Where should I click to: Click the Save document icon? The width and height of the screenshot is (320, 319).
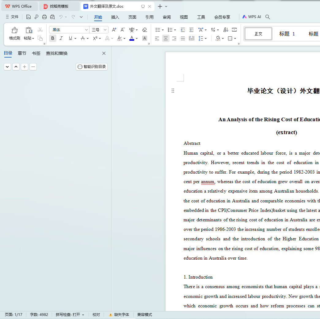coord(29,17)
